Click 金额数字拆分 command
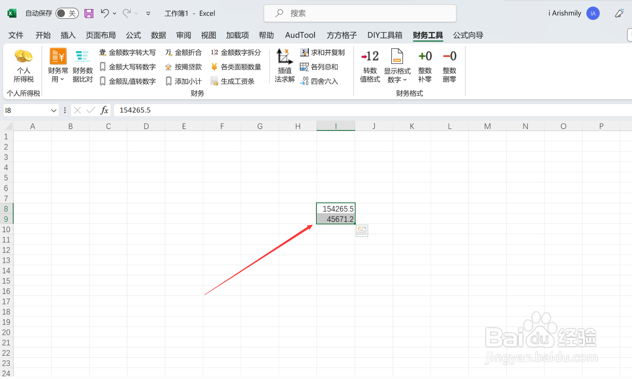 [x=236, y=52]
